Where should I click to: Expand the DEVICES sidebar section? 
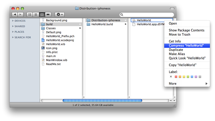tap(13, 21)
